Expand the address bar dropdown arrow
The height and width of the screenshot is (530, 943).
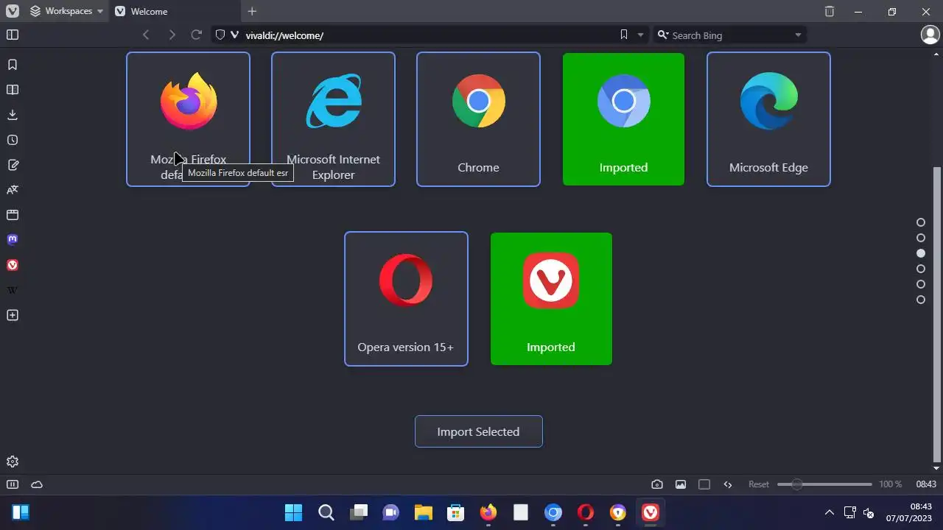click(640, 35)
